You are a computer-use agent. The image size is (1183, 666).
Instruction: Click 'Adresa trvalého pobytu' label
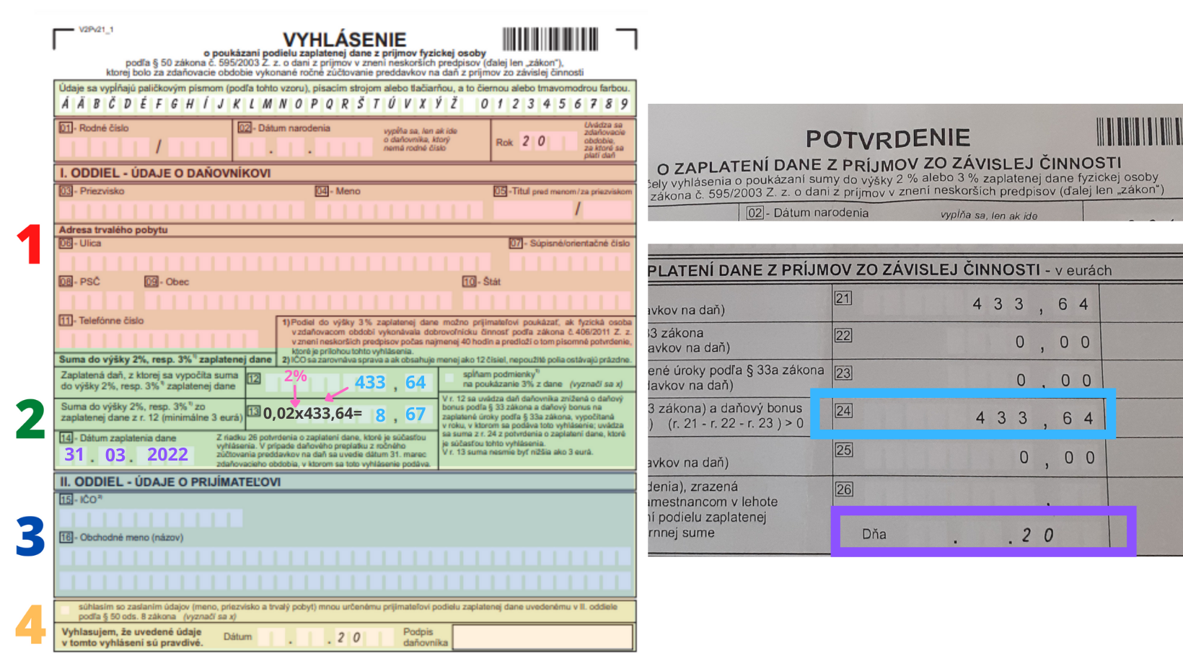point(113,230)
